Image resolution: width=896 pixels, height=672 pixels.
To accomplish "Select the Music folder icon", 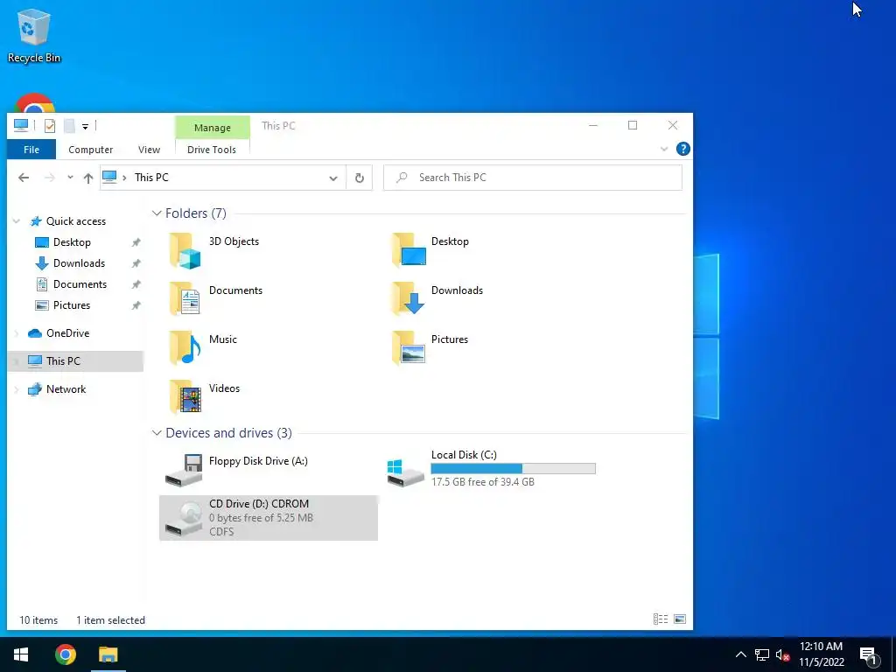I will [x=185, y=347].
